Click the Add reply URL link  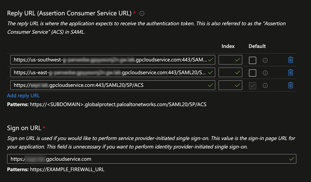(23, 96)
